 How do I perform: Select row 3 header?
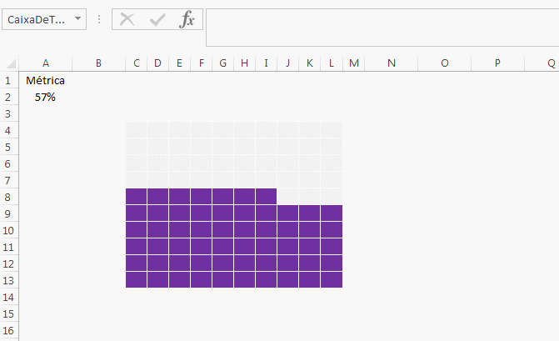[x=7, y=113]
